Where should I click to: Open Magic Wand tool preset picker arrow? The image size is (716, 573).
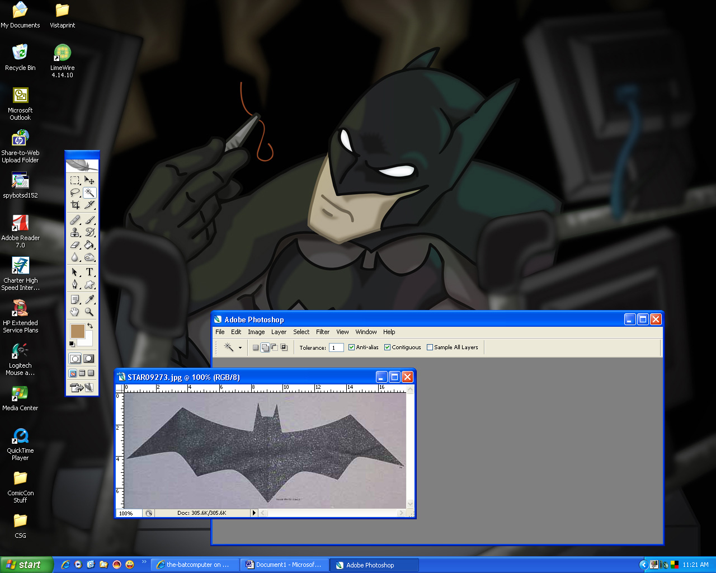(x=240, y=347)
